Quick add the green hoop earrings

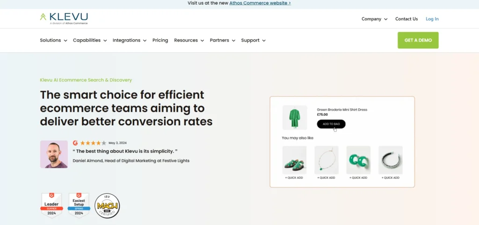coord(358,178)
